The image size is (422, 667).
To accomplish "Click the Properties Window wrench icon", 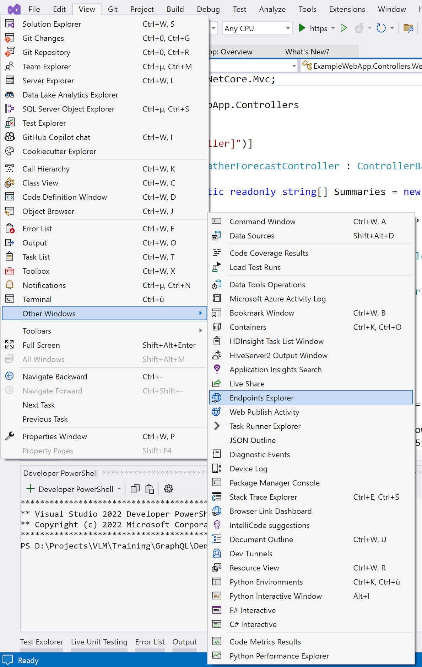I will [10, 436].
